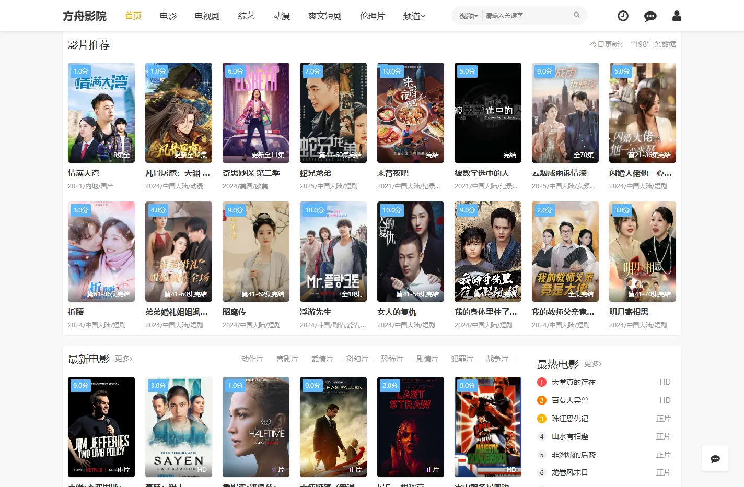Open the 情满大湾 poster thumbnail
Screen dimensions: 744x487
coord(101,113)
